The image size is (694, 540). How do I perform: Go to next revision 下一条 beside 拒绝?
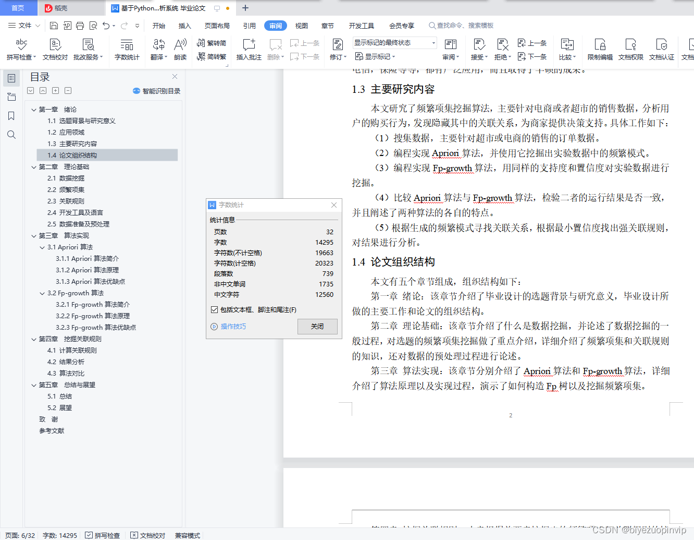532,56
